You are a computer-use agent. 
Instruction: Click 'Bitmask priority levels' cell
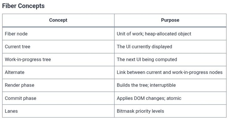pos(170,111)
